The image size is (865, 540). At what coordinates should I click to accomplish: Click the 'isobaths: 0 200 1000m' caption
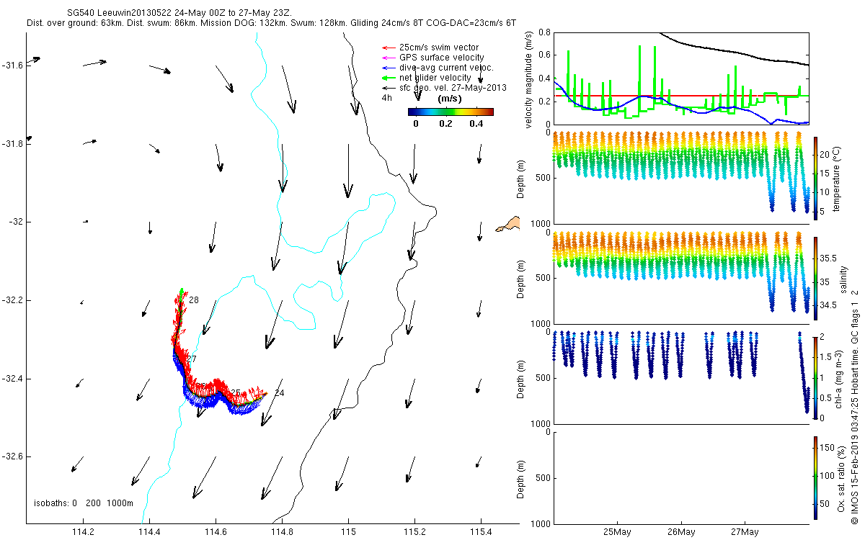click(x=84, y=503)
